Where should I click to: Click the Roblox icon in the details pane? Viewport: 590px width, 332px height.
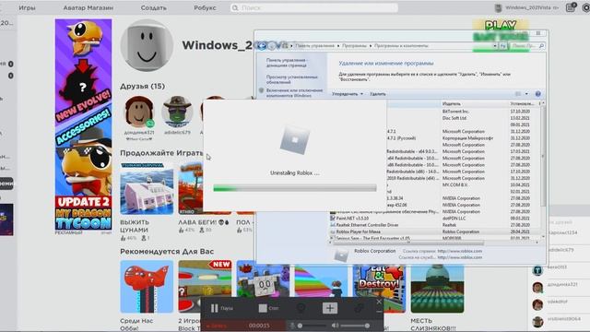coord(341,255)
